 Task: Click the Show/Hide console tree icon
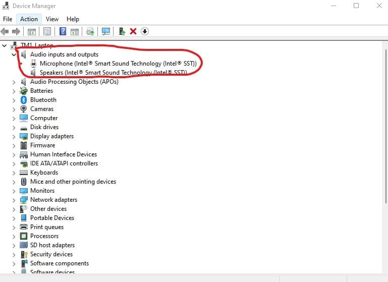[x=31, y=31]
